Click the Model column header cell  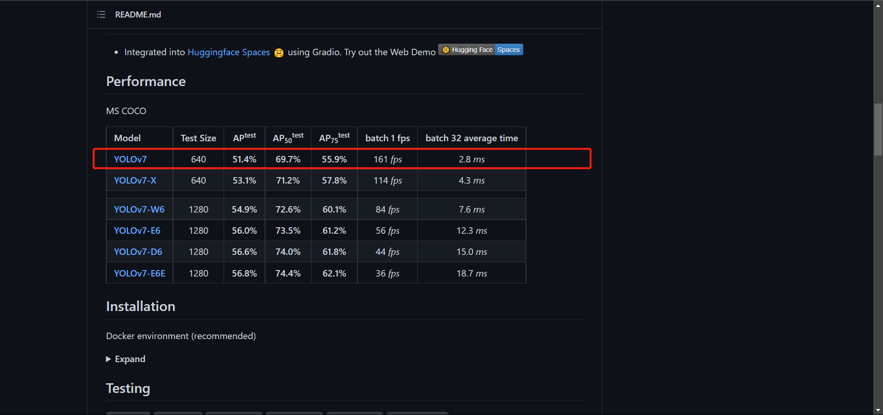point(127,138)
